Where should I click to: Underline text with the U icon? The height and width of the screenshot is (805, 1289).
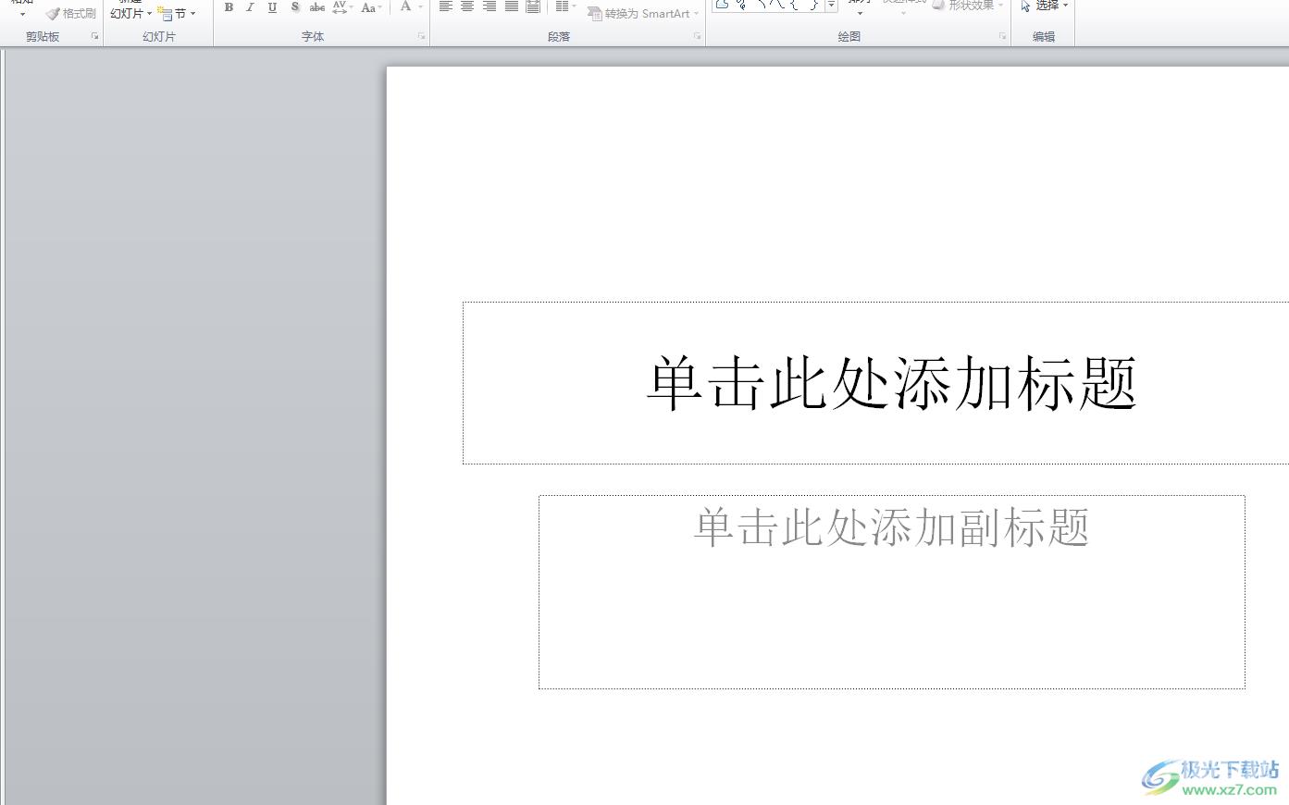(x=272, y=7)
